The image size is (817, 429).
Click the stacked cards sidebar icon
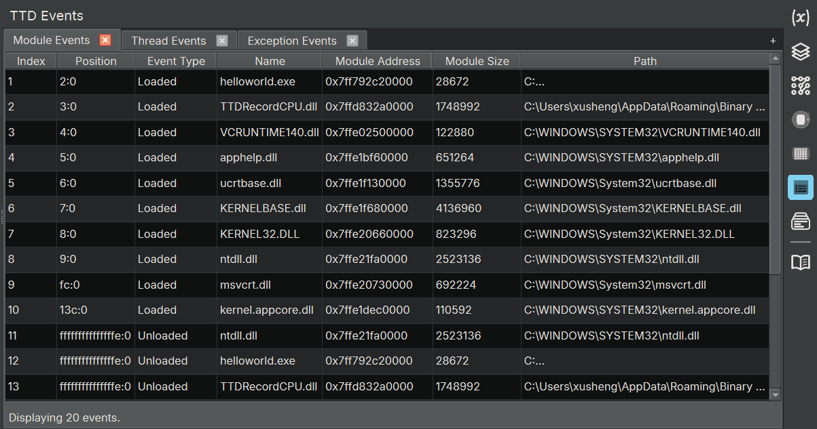click(801, 221)
